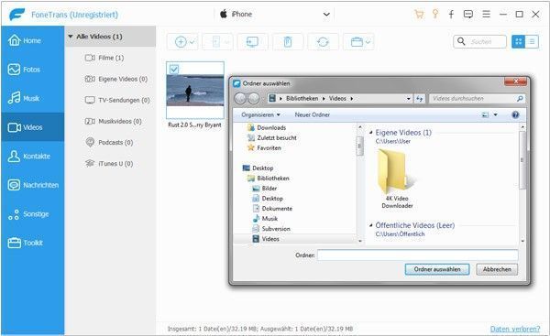Click the Daten verloren? link

tap(515, 329)
